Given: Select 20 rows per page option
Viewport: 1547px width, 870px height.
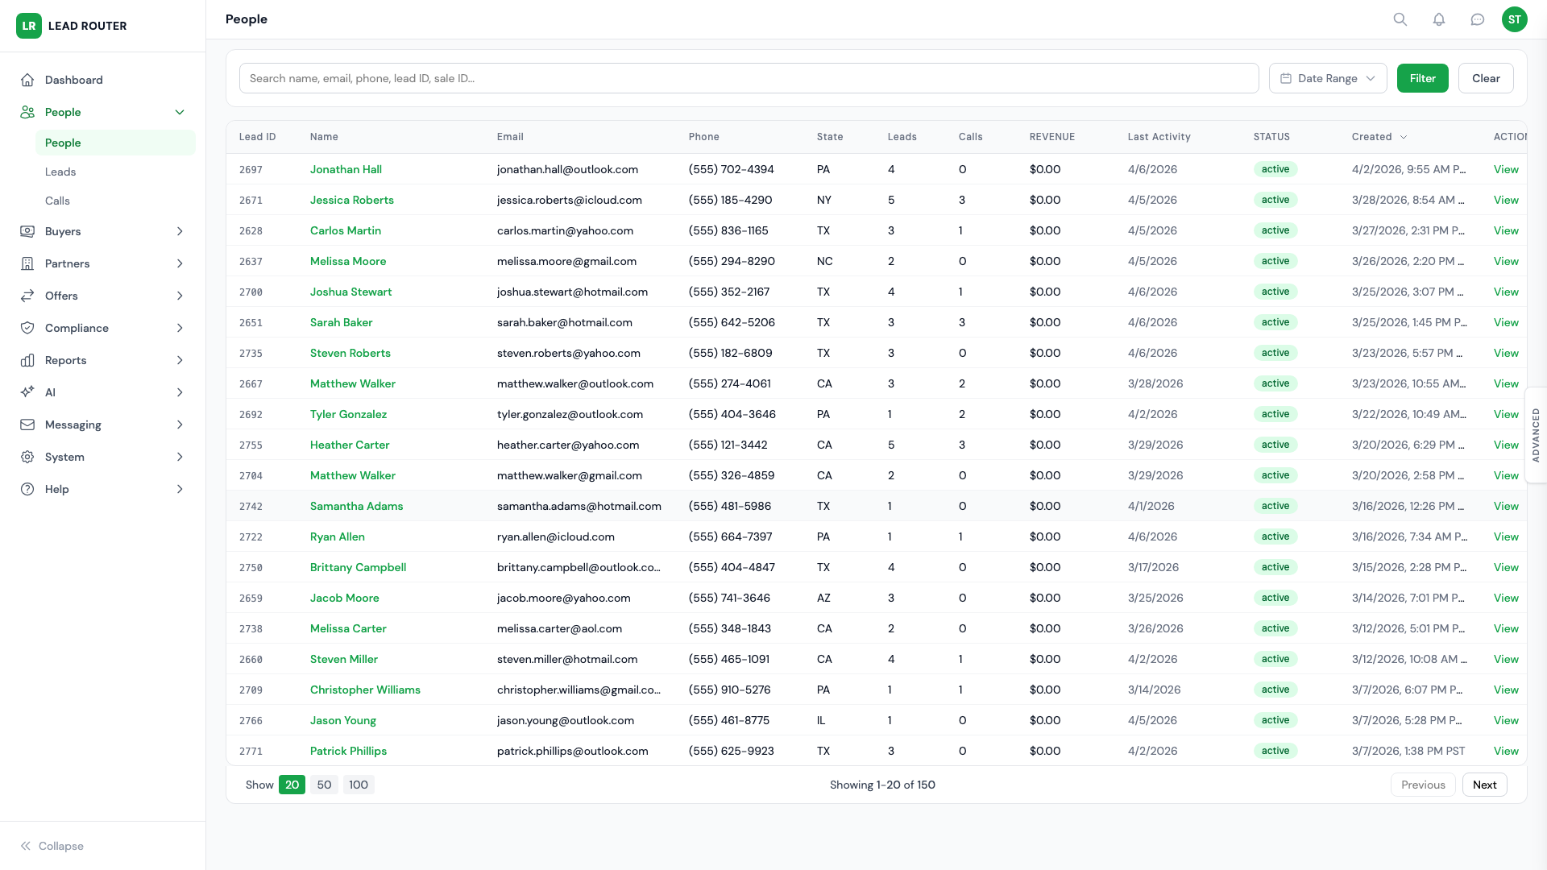Looking at the screenshot, I should pyautogui.click(x=292, y=785).
